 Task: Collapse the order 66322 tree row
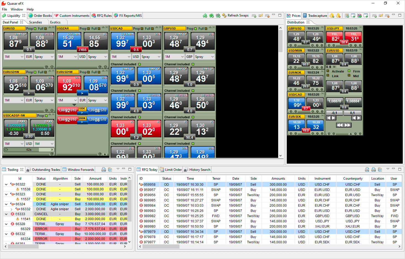pos(6,184)
